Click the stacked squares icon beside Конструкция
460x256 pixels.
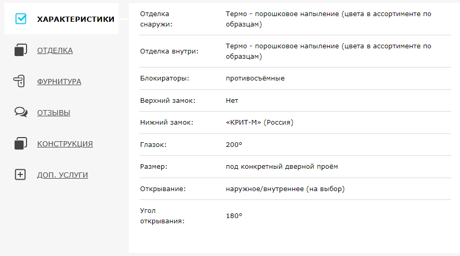point(21,144)
